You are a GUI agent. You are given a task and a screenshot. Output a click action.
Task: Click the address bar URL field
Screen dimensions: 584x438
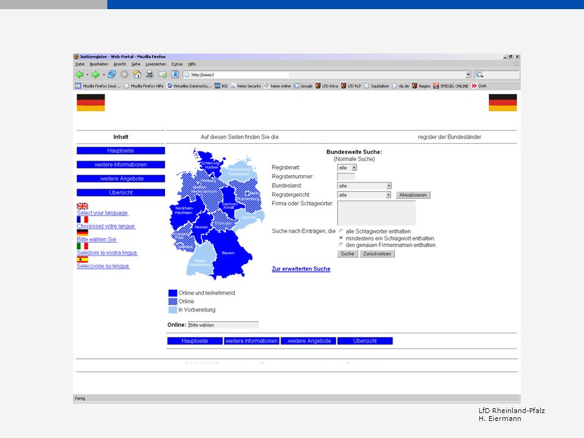pos(324,74)
